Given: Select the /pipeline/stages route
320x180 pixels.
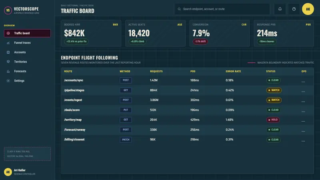Looking at the screenshot, I should point(74,90).
